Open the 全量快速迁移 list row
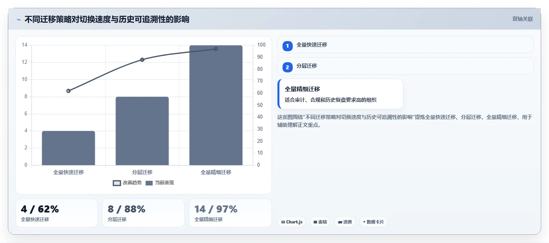This screenshot has height=243, width=549. tap(405, 45)
